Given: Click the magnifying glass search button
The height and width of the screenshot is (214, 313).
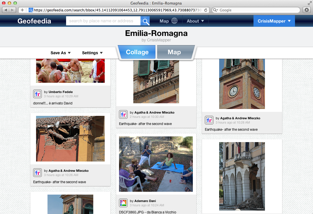Looking at the screenshot, I should click(145, 21).
